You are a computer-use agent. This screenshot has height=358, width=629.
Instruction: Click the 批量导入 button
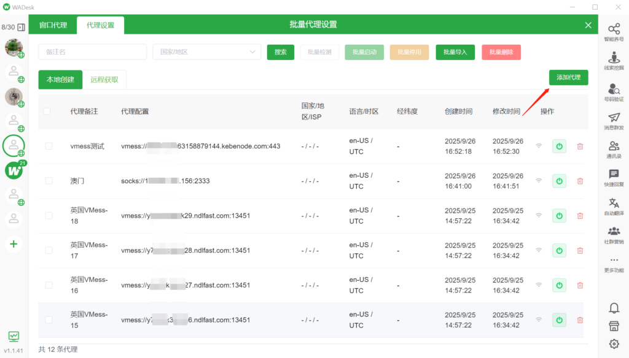click(x=455, y=52)
